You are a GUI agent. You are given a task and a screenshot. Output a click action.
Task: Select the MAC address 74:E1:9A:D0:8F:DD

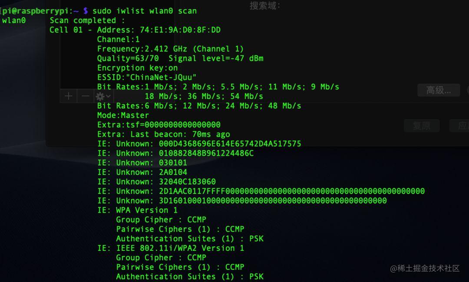point(180,30)
